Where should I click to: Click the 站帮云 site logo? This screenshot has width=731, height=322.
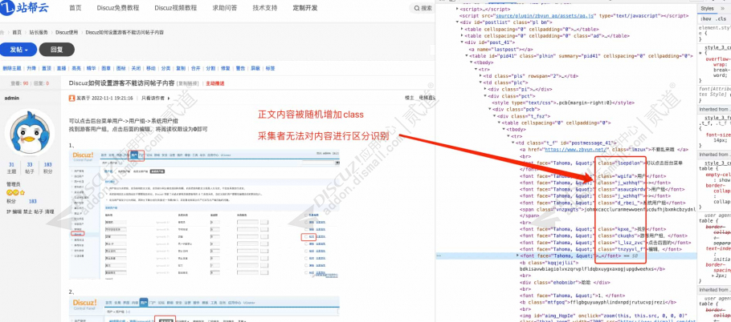point(24,7)
